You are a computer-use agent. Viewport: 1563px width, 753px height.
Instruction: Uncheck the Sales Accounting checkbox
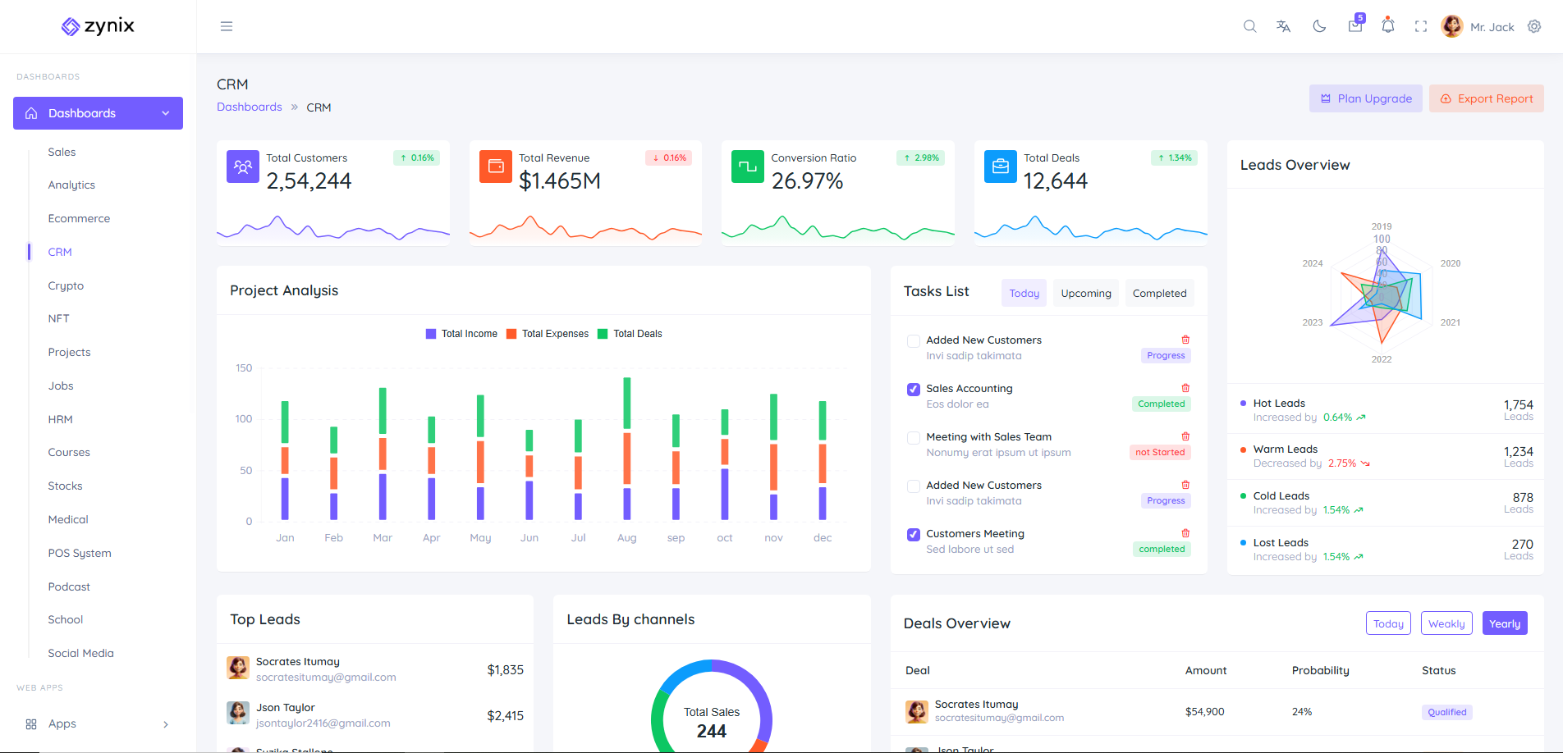[914, 390]
